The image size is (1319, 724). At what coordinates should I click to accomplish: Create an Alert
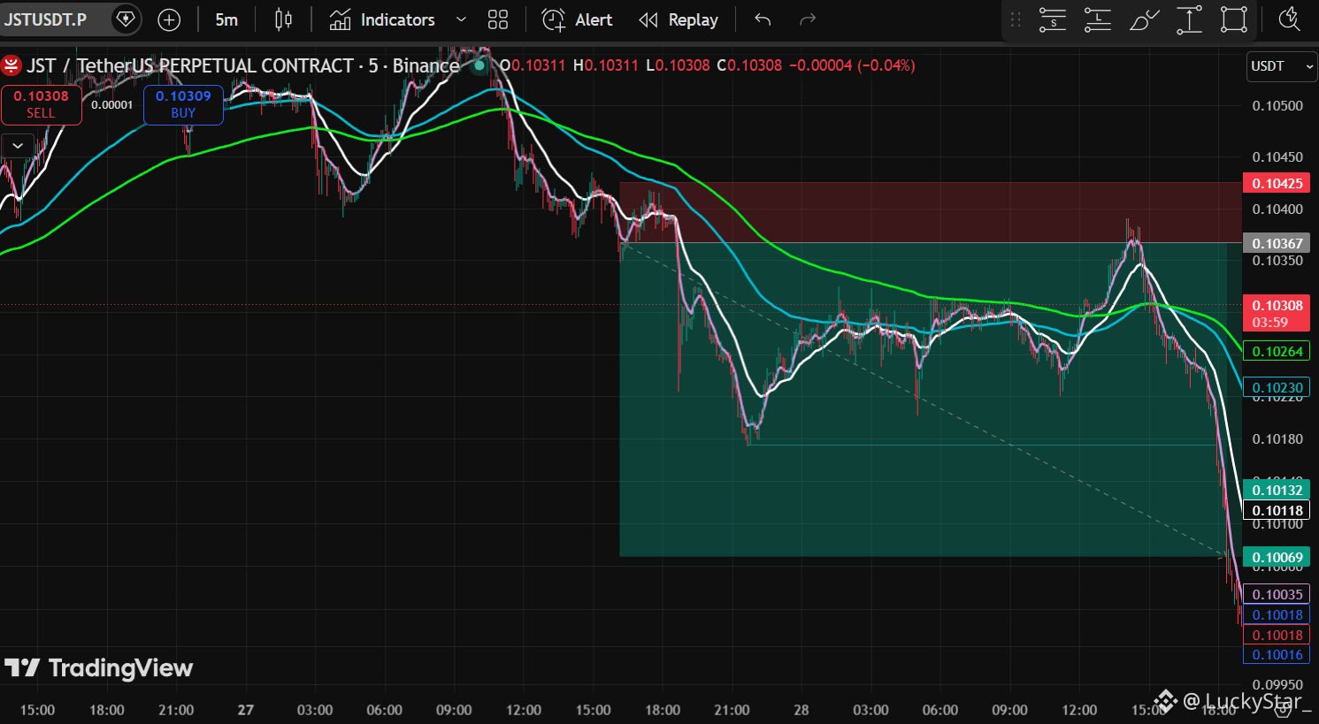tap(577, 19)
